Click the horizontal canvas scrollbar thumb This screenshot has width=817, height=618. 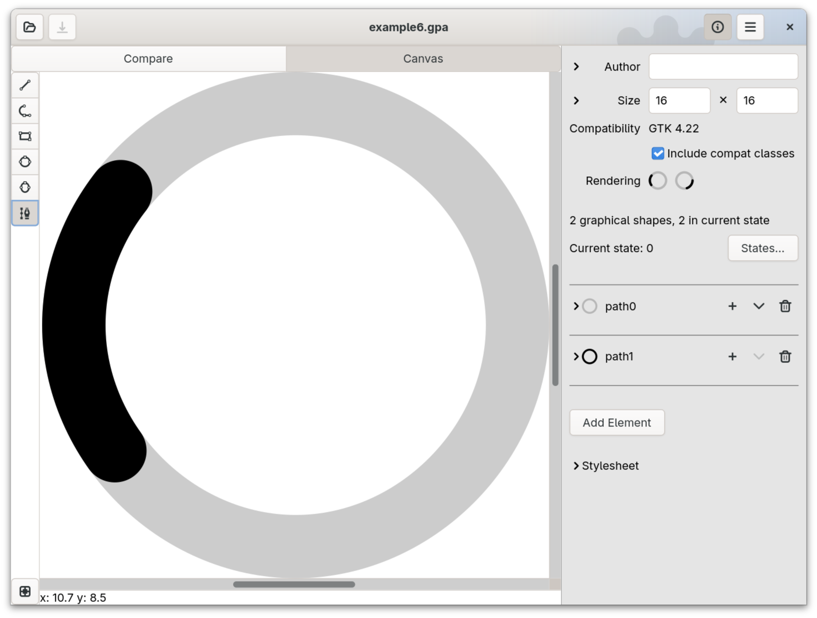[x=294, y=584]
